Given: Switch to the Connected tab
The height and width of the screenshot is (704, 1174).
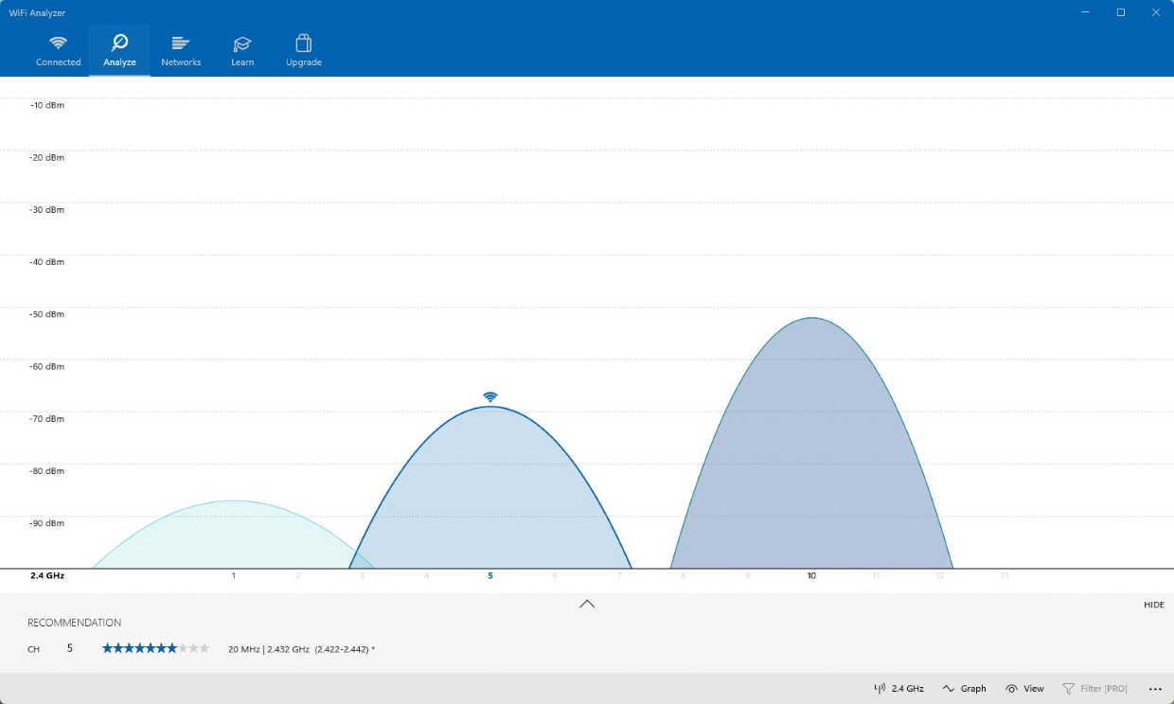Looking at the screenshot, I should click(x=58, y=50).
